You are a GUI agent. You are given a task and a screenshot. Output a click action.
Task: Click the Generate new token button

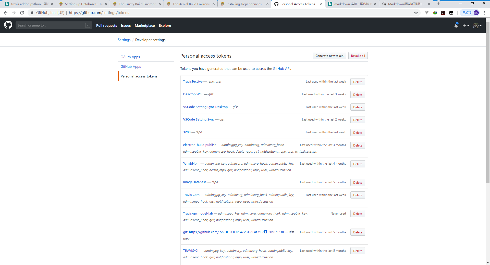coord(329,56)
